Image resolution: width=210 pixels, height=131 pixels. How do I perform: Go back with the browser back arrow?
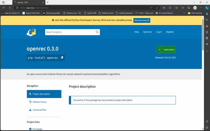coord(4,8)
